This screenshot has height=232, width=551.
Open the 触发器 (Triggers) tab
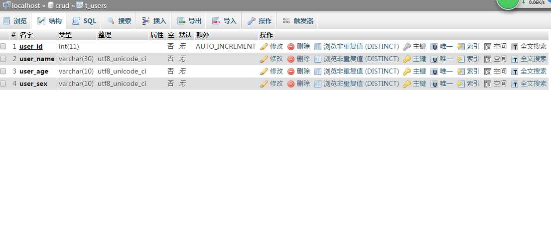point(297,21)
